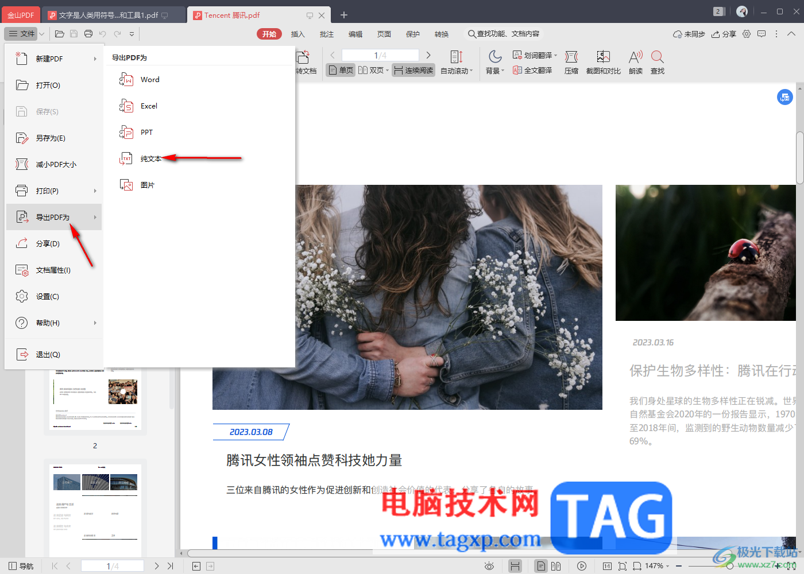Click the 分享 button at top right
Screen dimensions: 804x574
pyautogui.click(x=724, y=34)
